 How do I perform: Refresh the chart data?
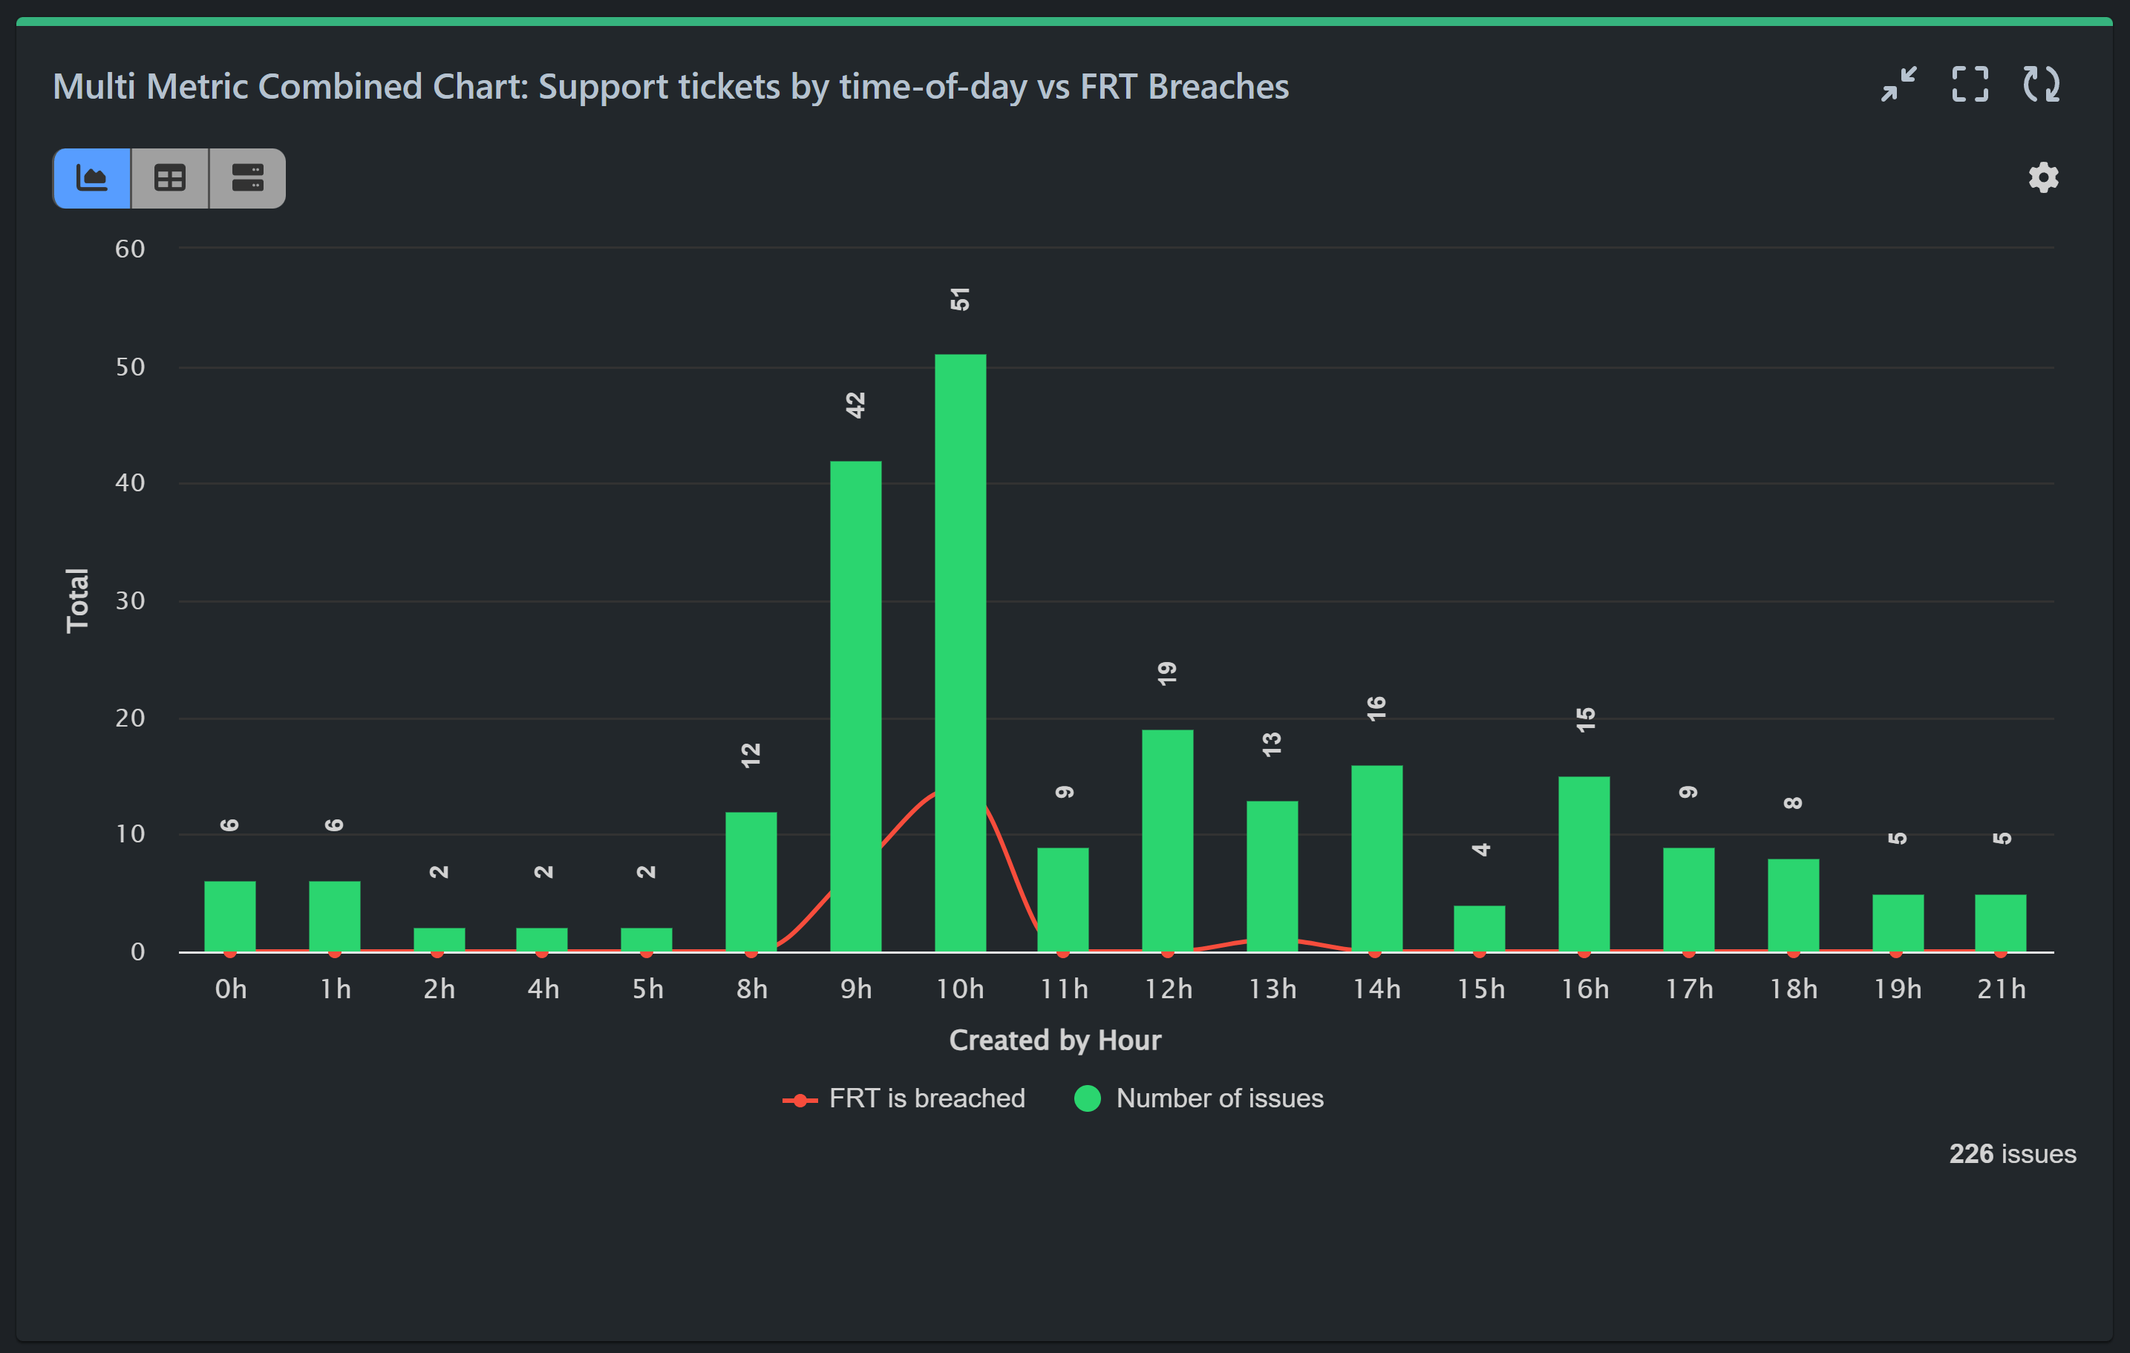2041,85
